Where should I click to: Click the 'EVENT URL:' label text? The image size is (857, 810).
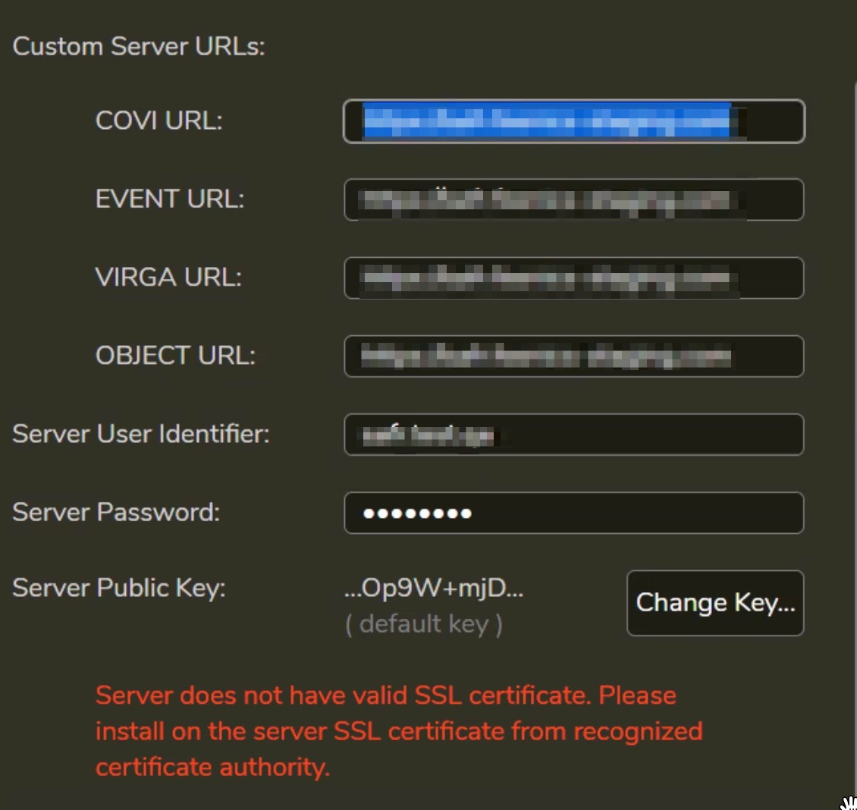click(x=169, y=199)
